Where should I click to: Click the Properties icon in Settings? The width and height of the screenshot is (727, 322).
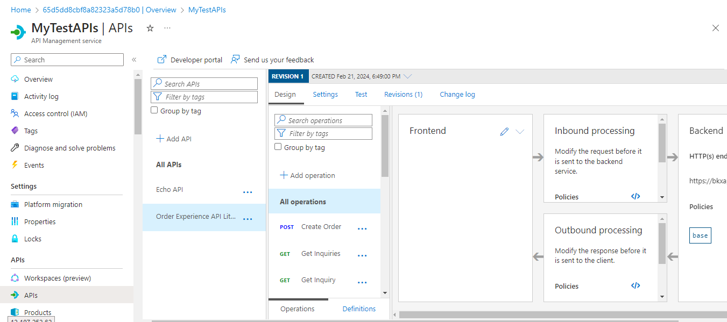tap(15, 221)
